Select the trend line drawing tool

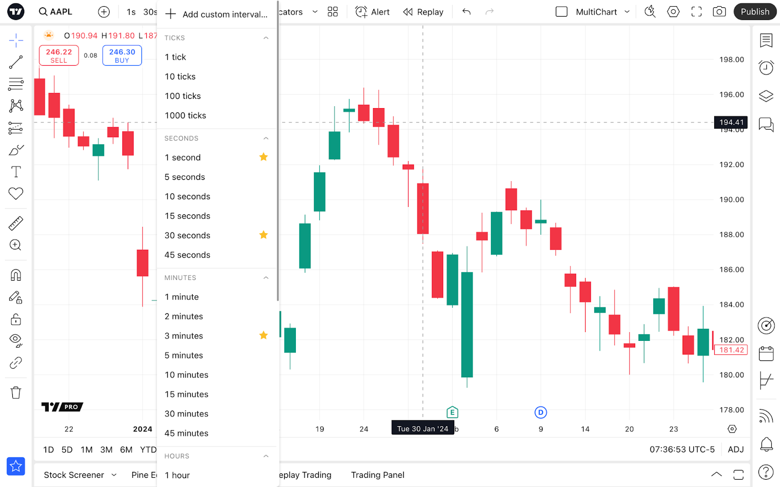(16, 62)
